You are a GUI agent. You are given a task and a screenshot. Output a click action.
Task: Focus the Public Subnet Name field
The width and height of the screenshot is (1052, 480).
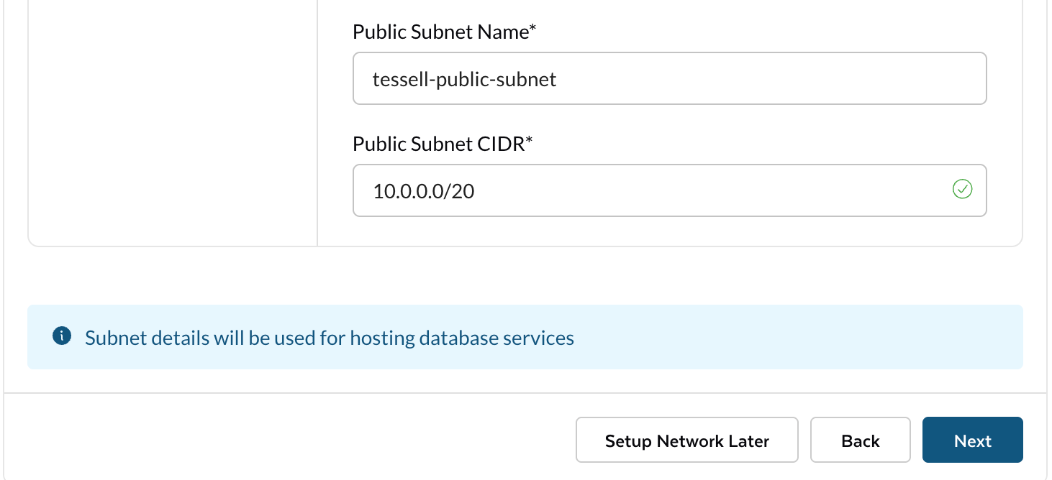tap(669, 78)
